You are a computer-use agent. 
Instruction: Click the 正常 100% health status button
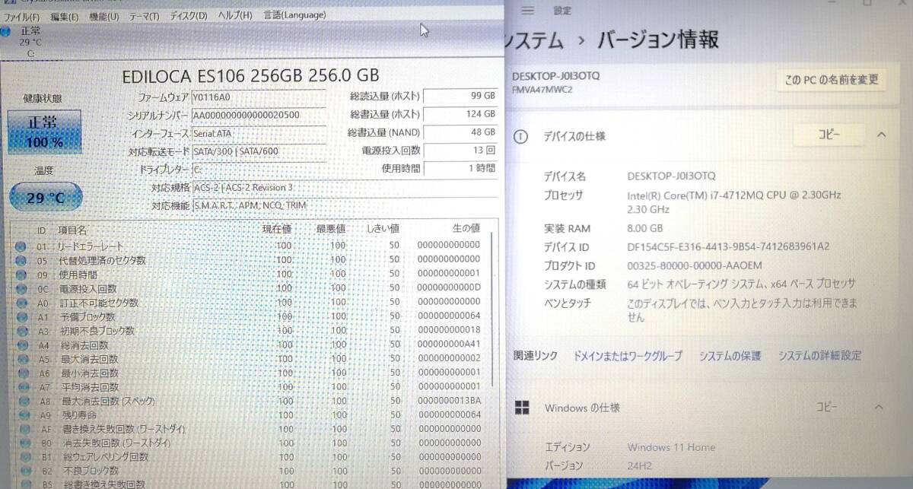(44, 131)
